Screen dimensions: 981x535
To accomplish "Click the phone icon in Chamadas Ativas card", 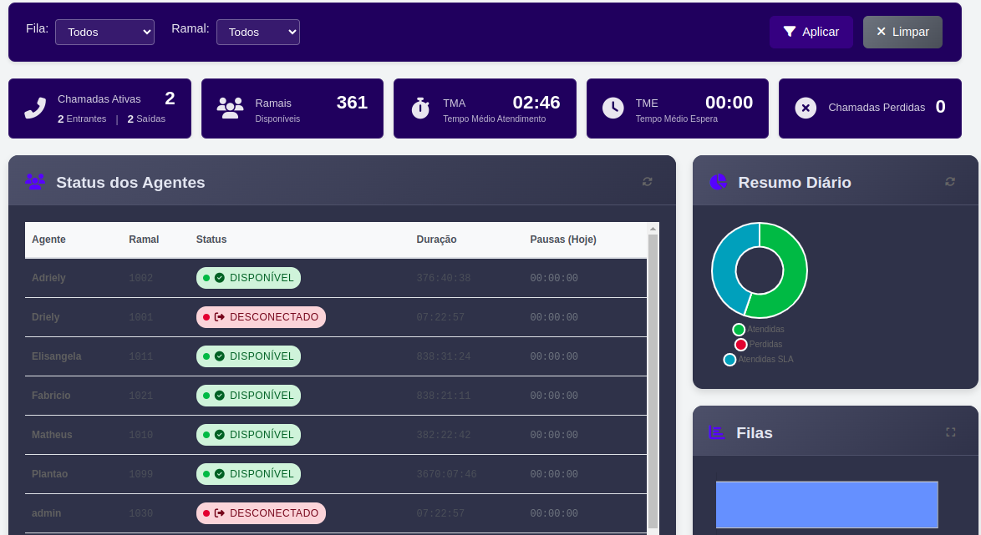I will click(35, 109).
